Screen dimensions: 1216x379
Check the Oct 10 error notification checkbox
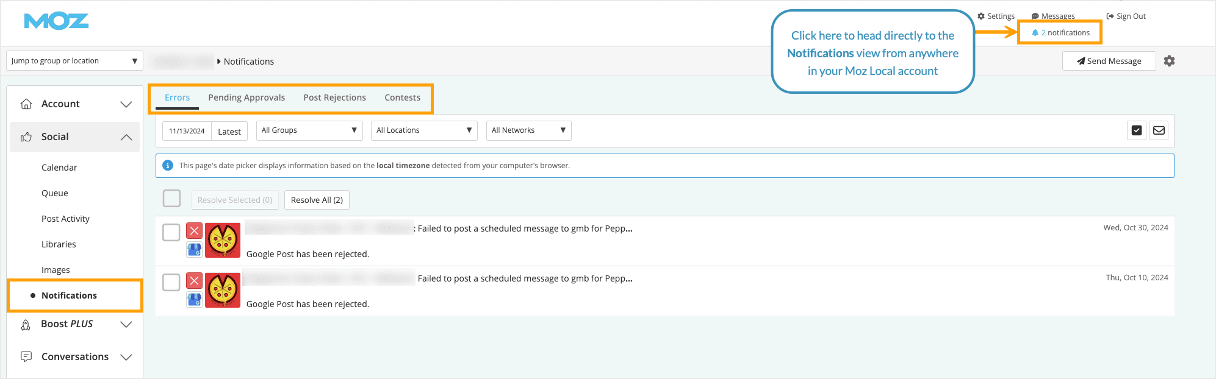click(171, 282)
